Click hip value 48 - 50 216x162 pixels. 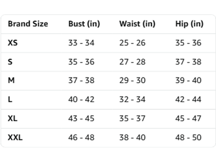(188, 137)
